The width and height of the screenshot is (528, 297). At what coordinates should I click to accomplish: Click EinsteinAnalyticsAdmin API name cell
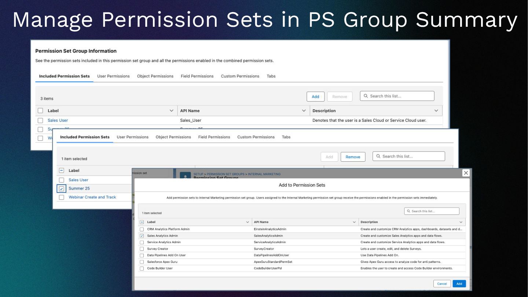point(270,229)
